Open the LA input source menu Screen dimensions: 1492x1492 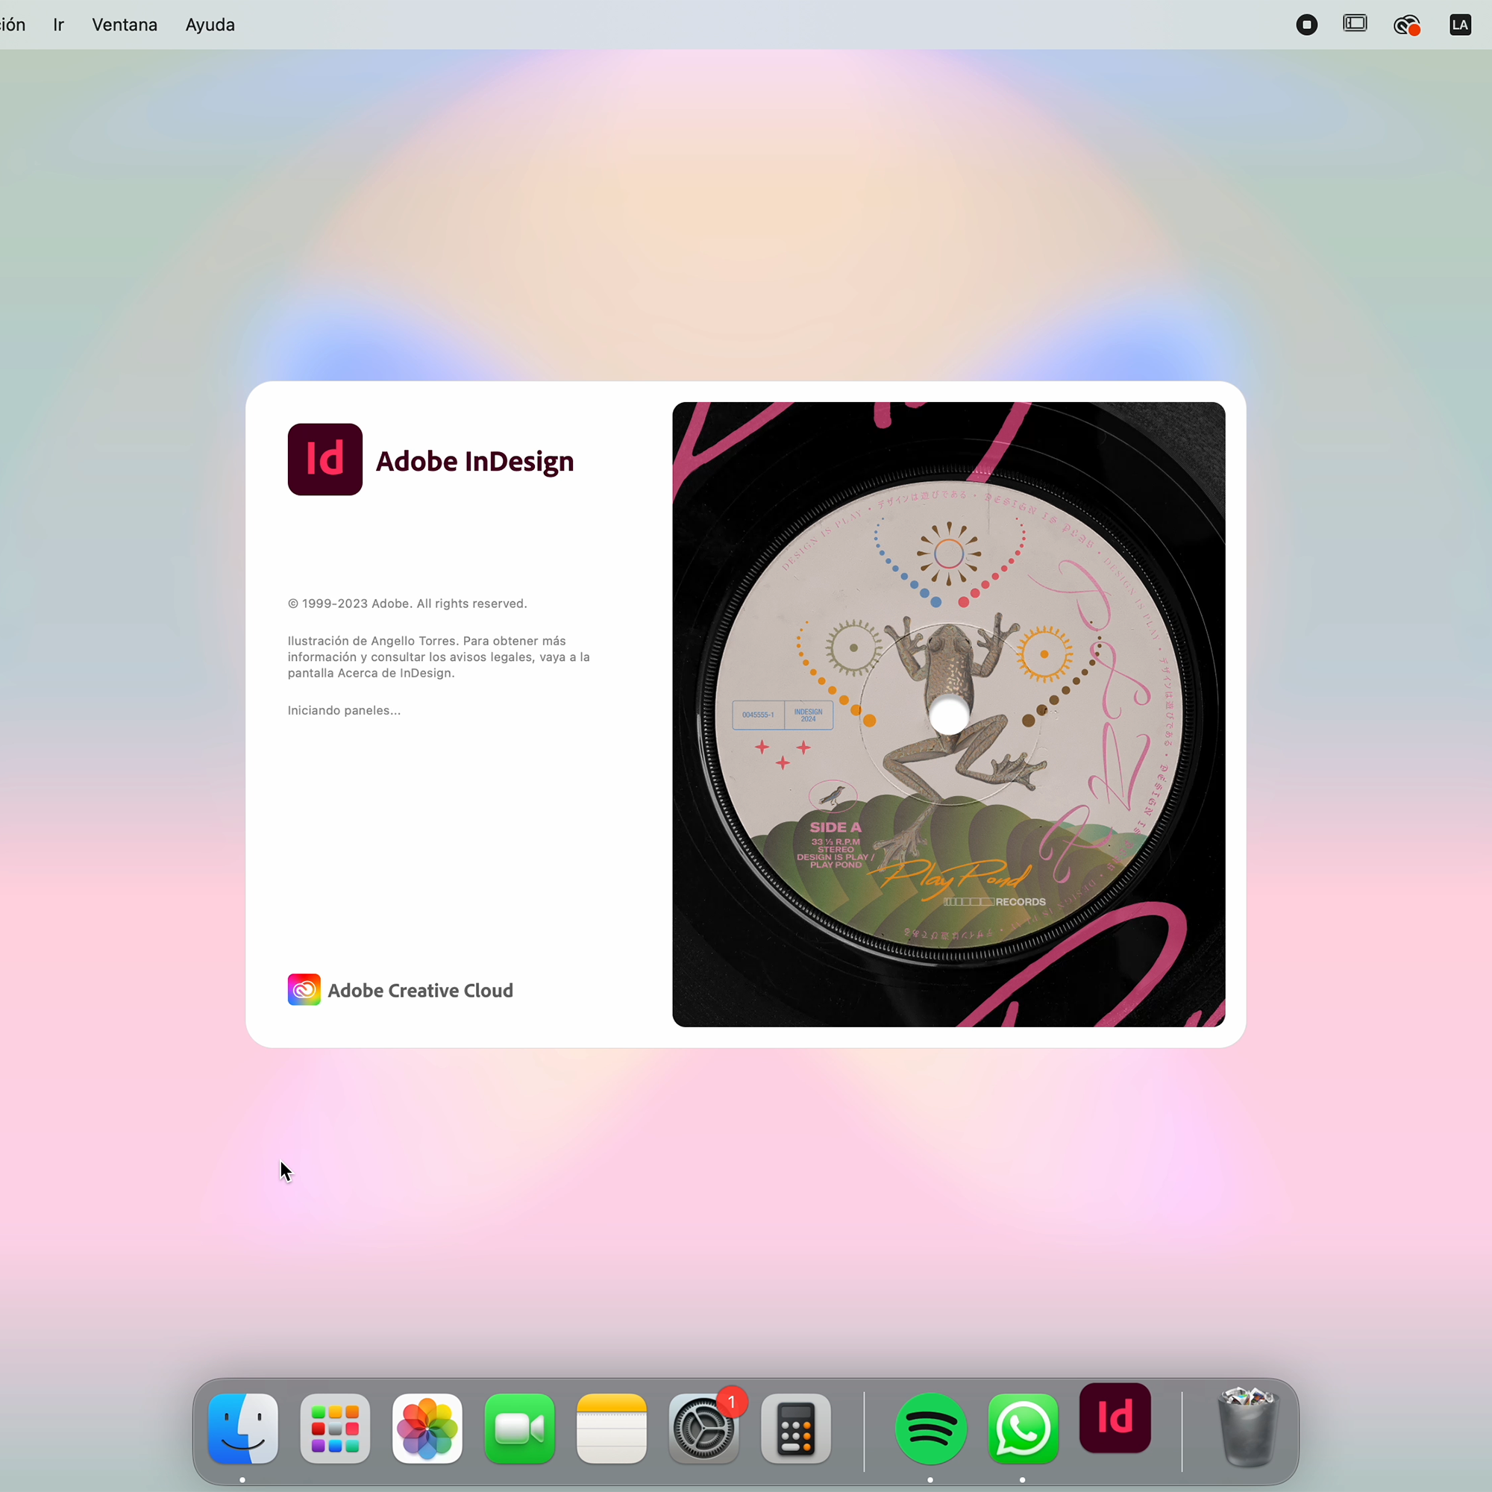pos(1460,25)
